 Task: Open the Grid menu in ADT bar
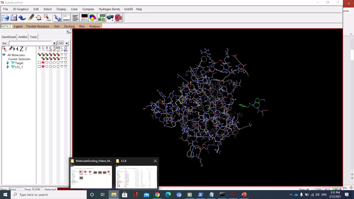pyautogui.click(x=56, y=26)
